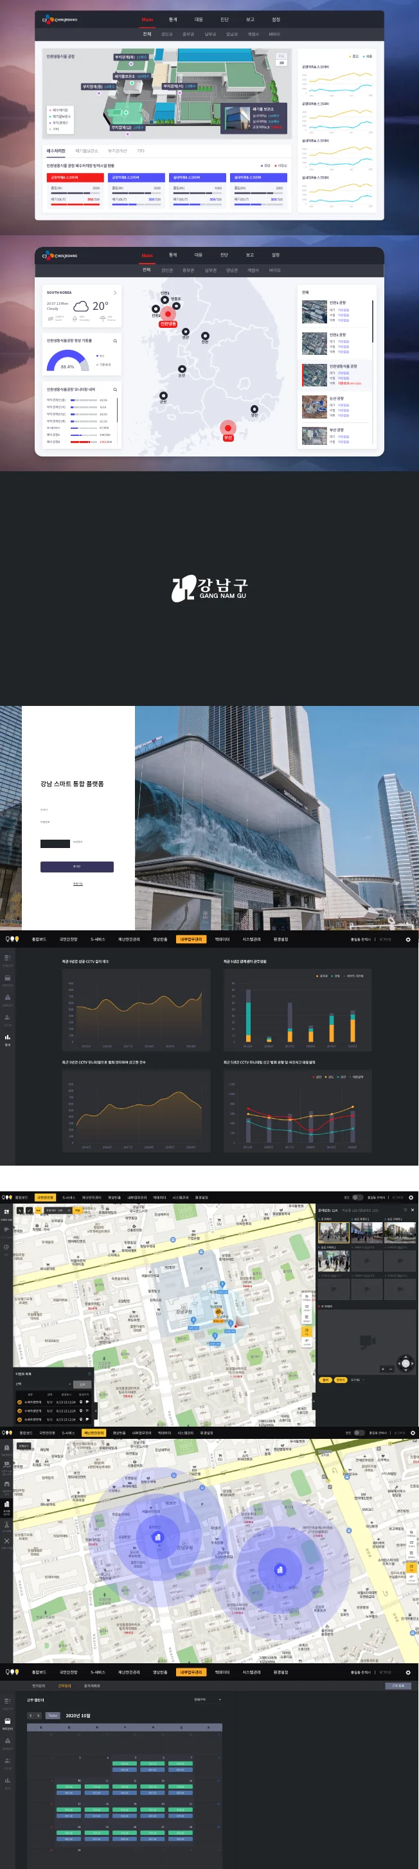The height and width of the screenshot is (1869, 419).
Task: Click the chart icon in the statistics sidebar
Action: [x=7, y=1037]
